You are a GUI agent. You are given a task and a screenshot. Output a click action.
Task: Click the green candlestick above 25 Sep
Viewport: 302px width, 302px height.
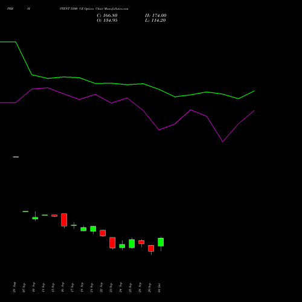tap(132, 243)
